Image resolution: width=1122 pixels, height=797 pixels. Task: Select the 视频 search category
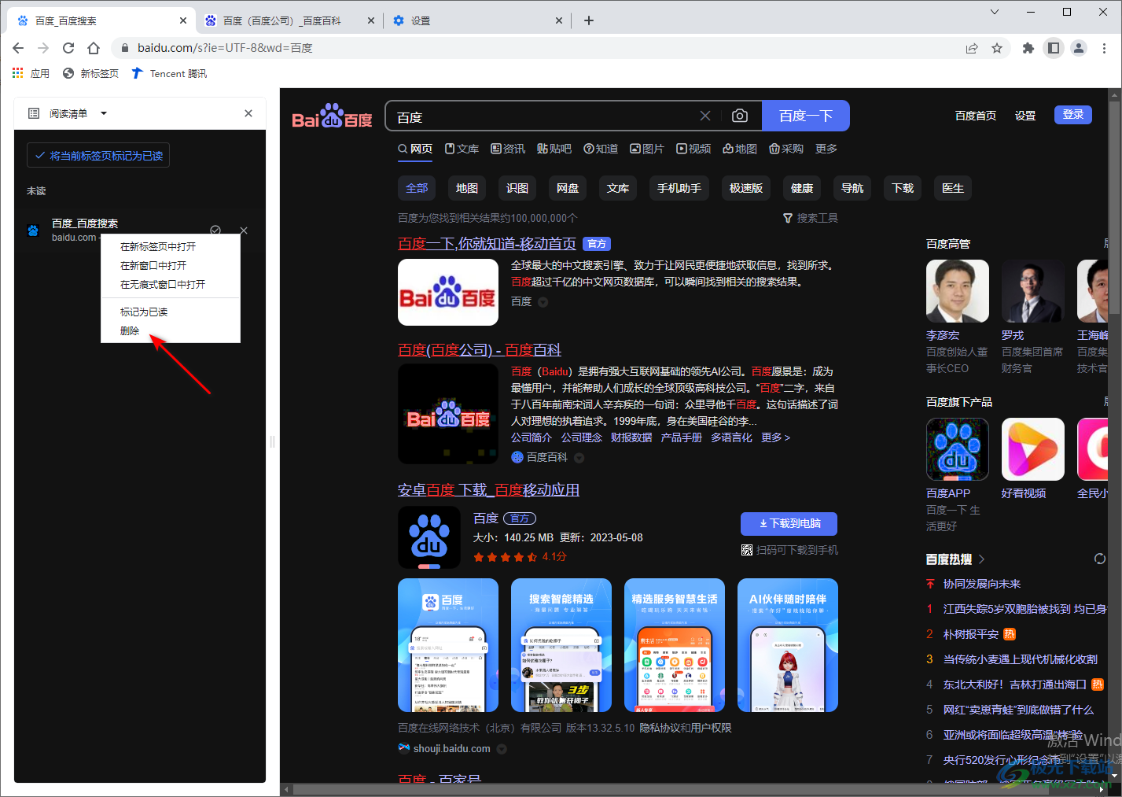pyautogui.click(x=693, y=149)
